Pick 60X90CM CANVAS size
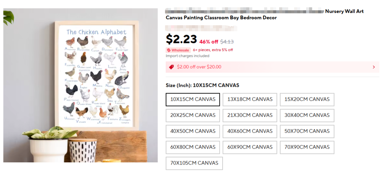Image resolution: width=384 pixels, height=173 pixels. pos(250,147)
